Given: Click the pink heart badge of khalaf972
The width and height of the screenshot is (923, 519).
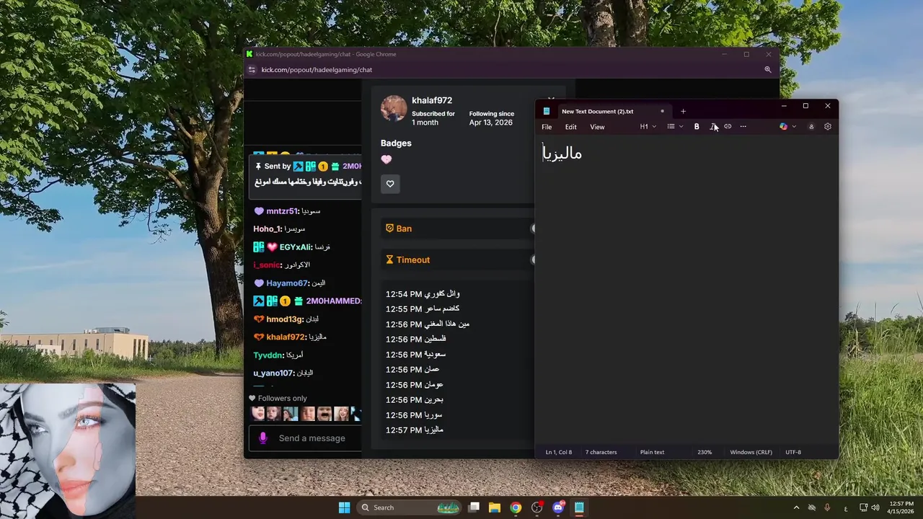Looking at the screenshot, I should (387, 159).
